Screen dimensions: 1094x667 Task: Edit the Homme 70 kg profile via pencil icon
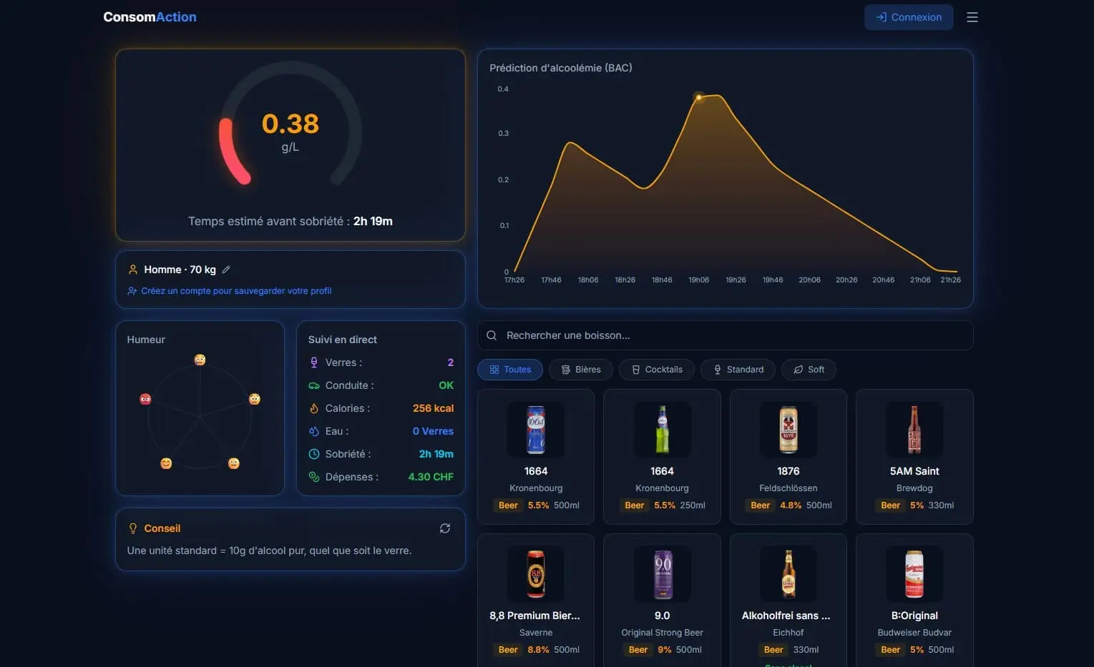225,269
